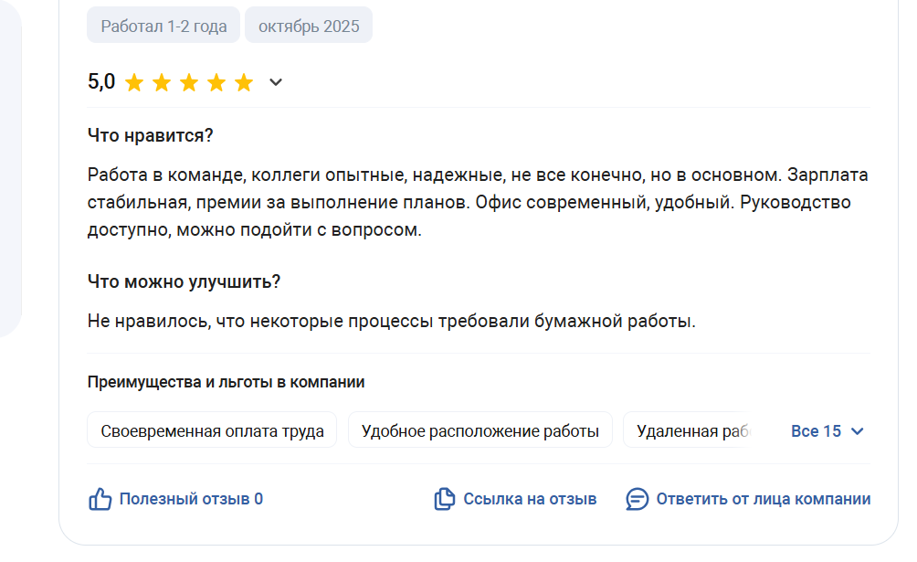The image size is (917, 562).
Task: Click the copy link icon beside 'Ссылка на отзыв'
Action: tap(445, 499)
